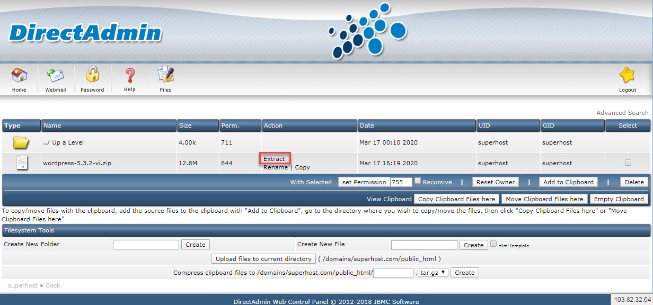Viewport: 653px width, 305px height.
Task: Click the set Permission value field
Action: click(x=401, y=182)
